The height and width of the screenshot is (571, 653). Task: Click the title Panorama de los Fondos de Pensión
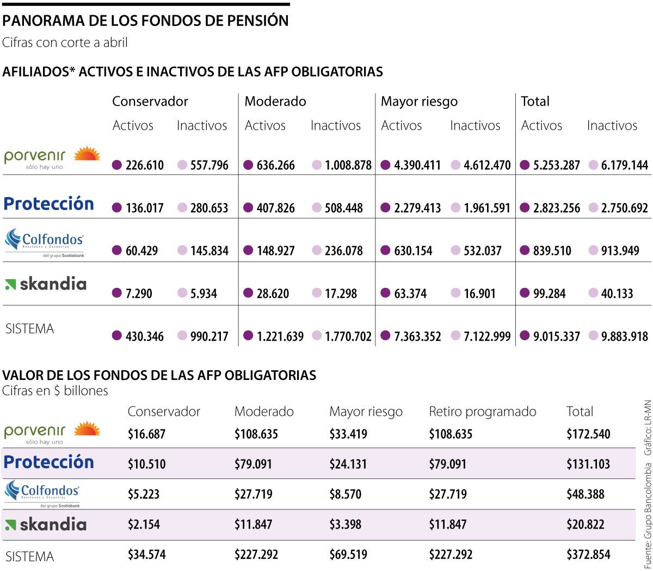[x=145, y=21]
